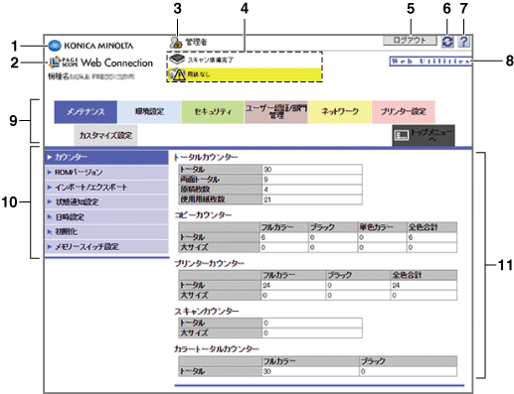Open the Web Utilities link
Image resolution: width=514 pixels, height=394 pixels.
(x=430, y=62)
